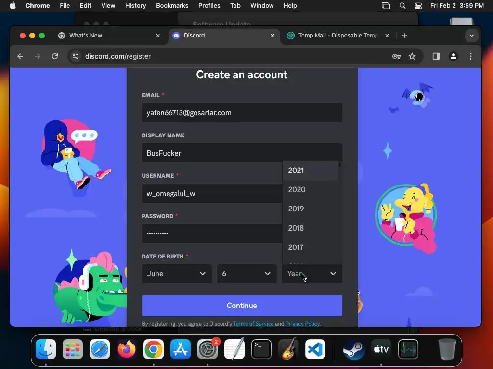Select the Discord tab

[223, 36]
